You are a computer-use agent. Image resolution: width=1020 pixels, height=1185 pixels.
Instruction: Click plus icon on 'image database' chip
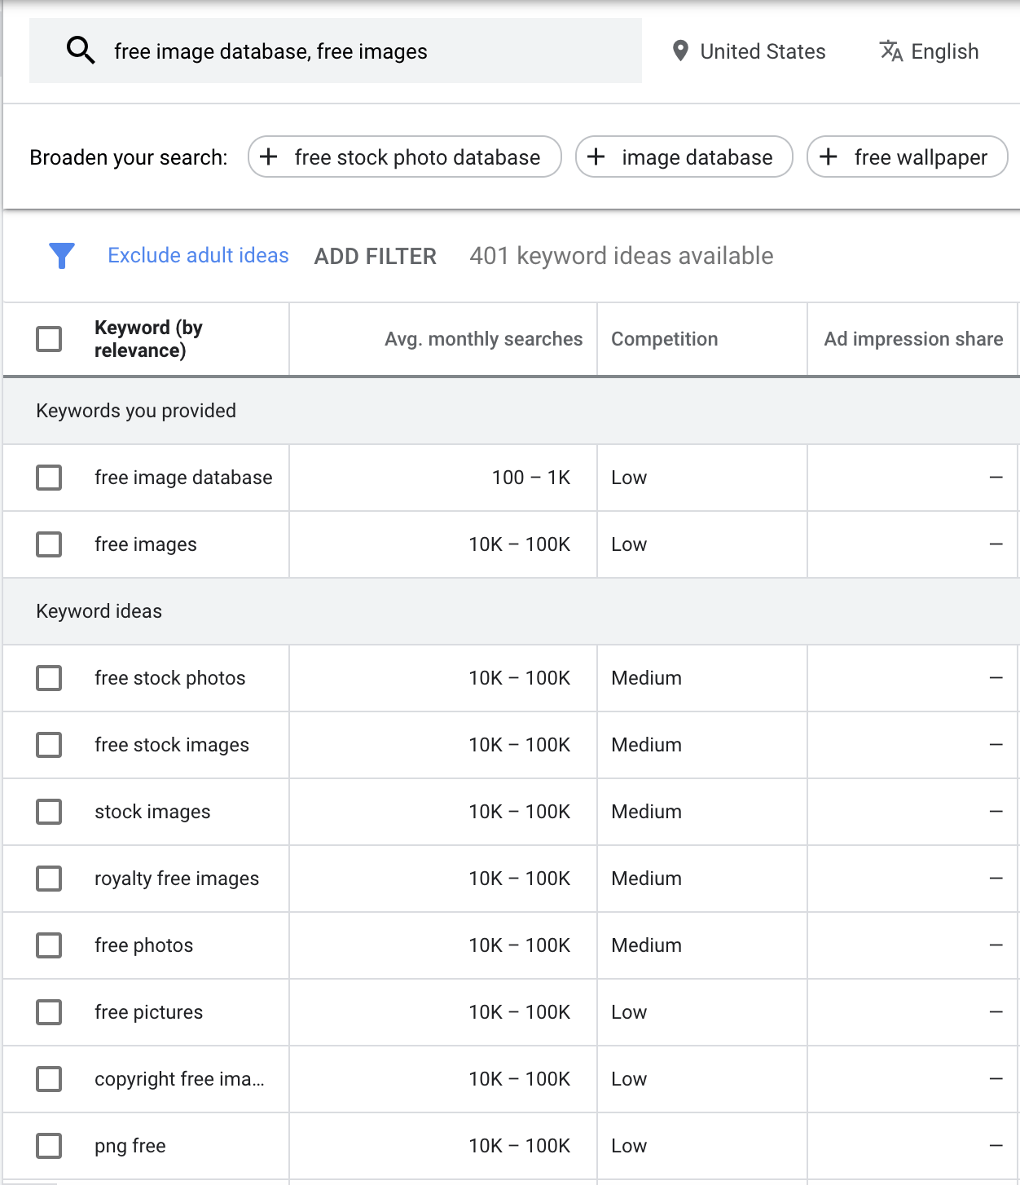click(x=596, y=156)
